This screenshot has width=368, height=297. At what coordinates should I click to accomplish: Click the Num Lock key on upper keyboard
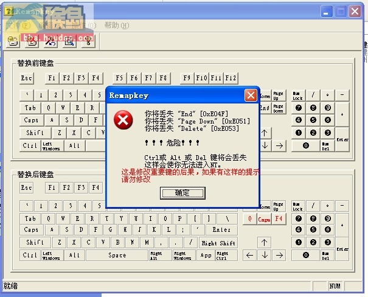pyautogui.click(x=298, y=96)
